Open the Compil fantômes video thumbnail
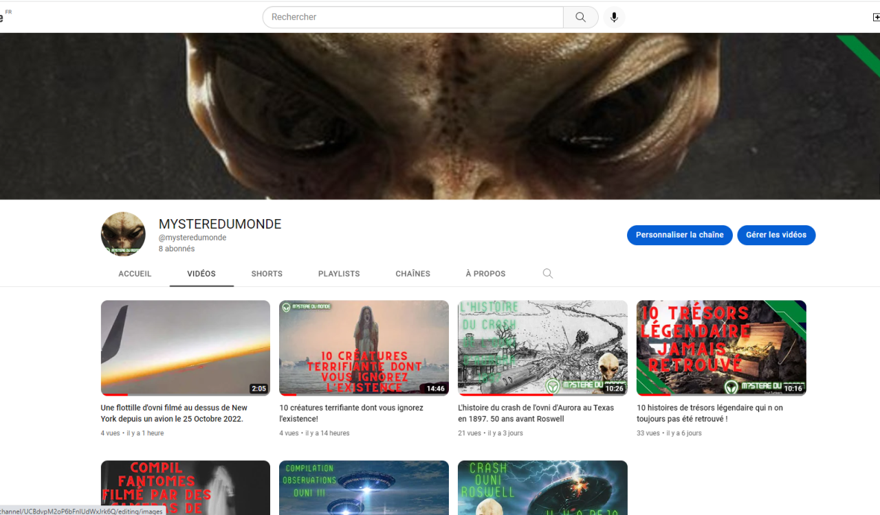Image resolution: width=880 pixels, height=515 pixels. (x=186, y=488)
